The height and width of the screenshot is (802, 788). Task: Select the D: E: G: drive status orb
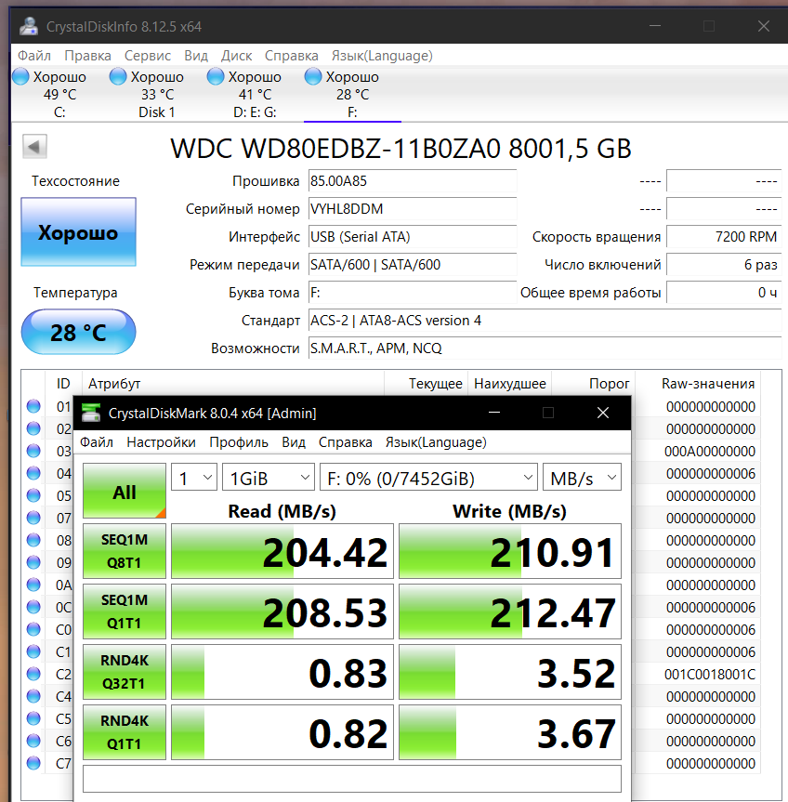216,76
